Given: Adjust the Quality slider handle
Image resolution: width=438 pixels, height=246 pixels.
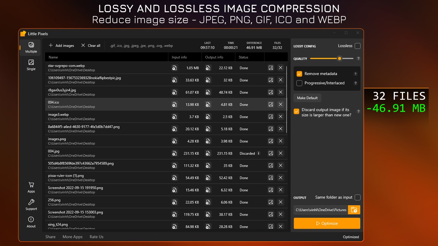Looking at the screenshot, I should [x=340, y=58].
